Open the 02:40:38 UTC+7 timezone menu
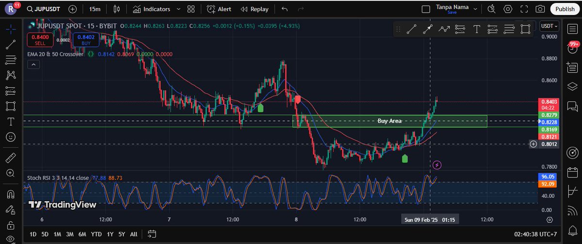 click(x=536, y=234)
